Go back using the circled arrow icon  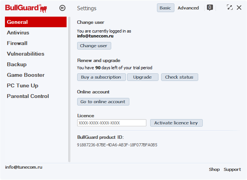point(62,8)
